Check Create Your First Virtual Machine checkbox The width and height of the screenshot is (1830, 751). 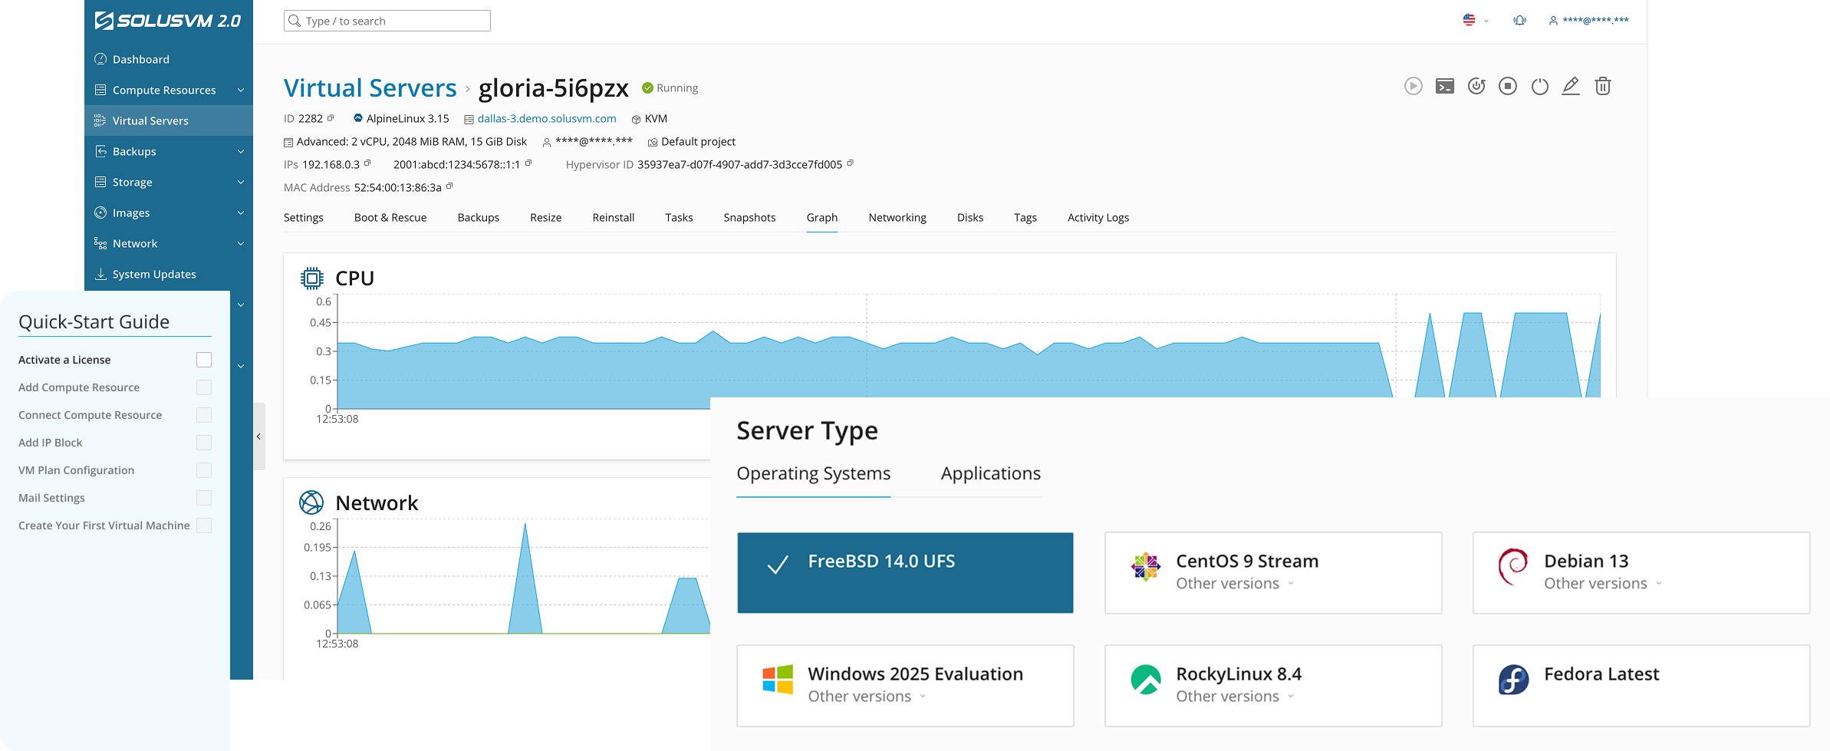[204, 525]
